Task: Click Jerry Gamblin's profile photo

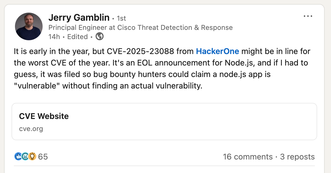Action: (x=28, y=26)
